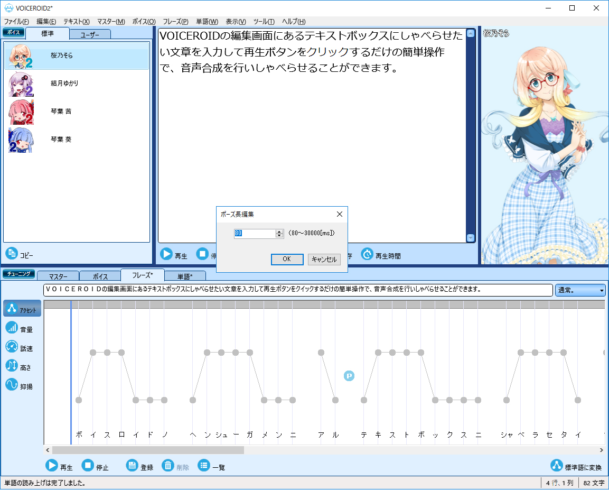The height and width of the screenshot is (490, 609).
Task: Select the 結月ゆかり voice preset
Action: (x=77, y=84)
